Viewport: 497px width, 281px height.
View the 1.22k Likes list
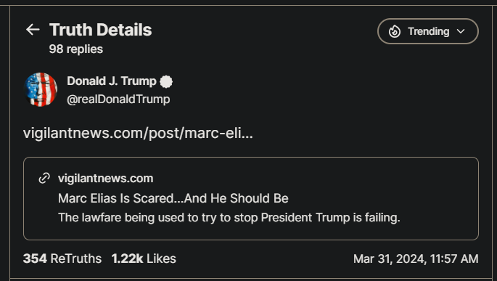(144, 258)
